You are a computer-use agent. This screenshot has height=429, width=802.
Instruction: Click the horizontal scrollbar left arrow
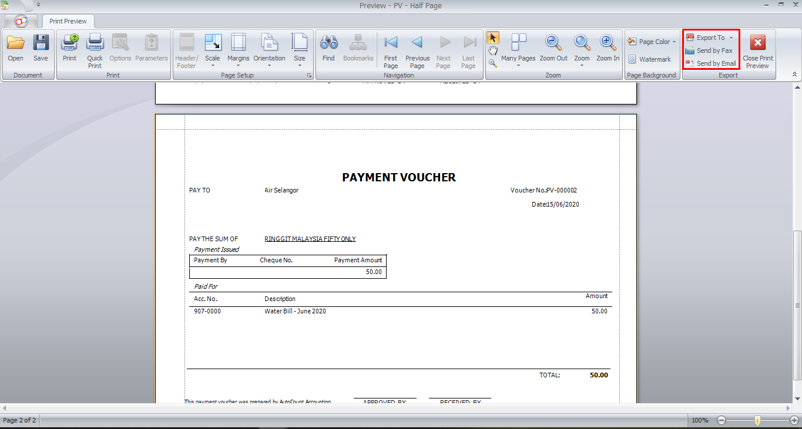coord(4,408)
